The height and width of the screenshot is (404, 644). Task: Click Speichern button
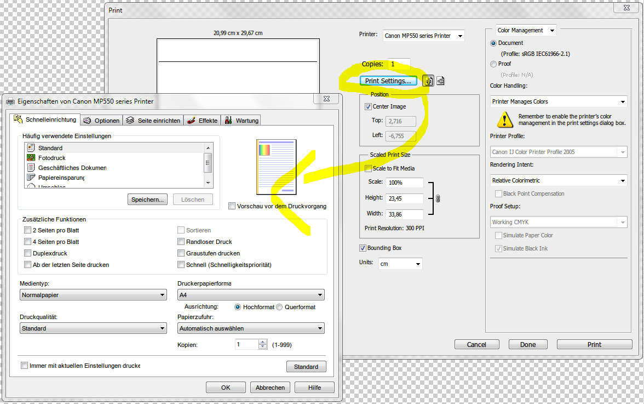(x=147, y=200)
